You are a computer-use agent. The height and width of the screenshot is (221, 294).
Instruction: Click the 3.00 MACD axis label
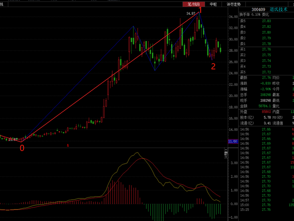click(234, 163)
